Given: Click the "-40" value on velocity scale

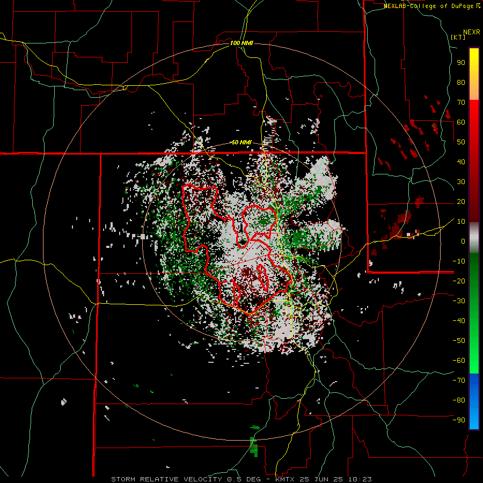Looking at the screenshot, I should [459, 321].
